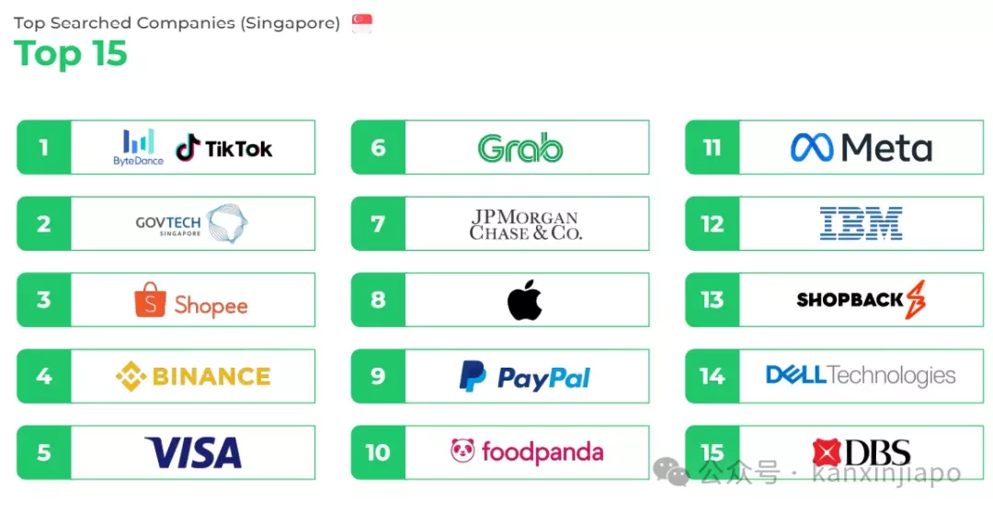Image resolution: width=993 pixels, height=512 pixels.
Task: Select the foodpanda panda icon
Action: click(x=462, y=450)
